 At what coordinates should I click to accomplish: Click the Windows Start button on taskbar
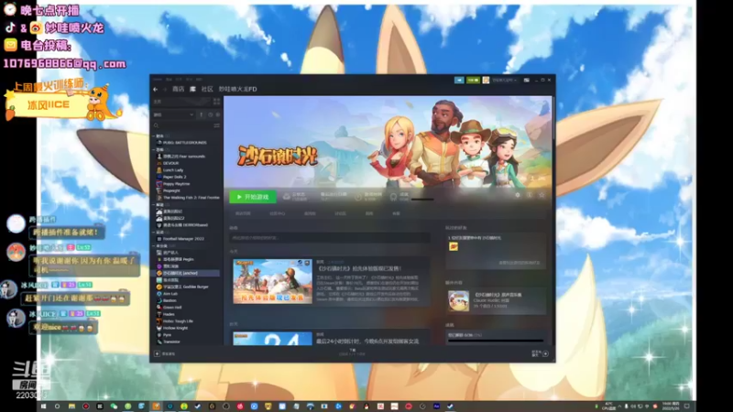[43, 407]
